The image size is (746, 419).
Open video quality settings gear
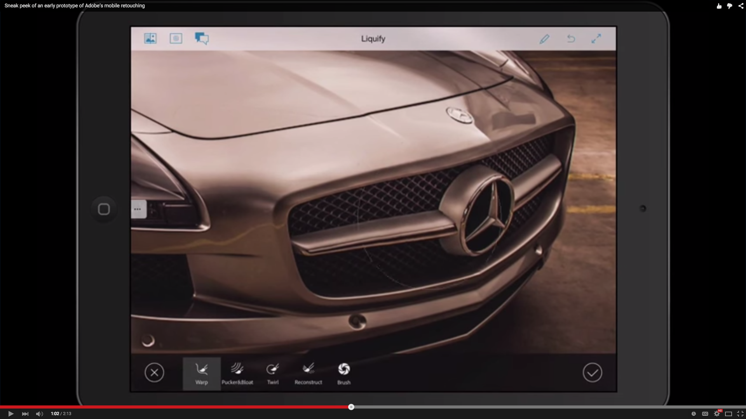pos(717,414)
